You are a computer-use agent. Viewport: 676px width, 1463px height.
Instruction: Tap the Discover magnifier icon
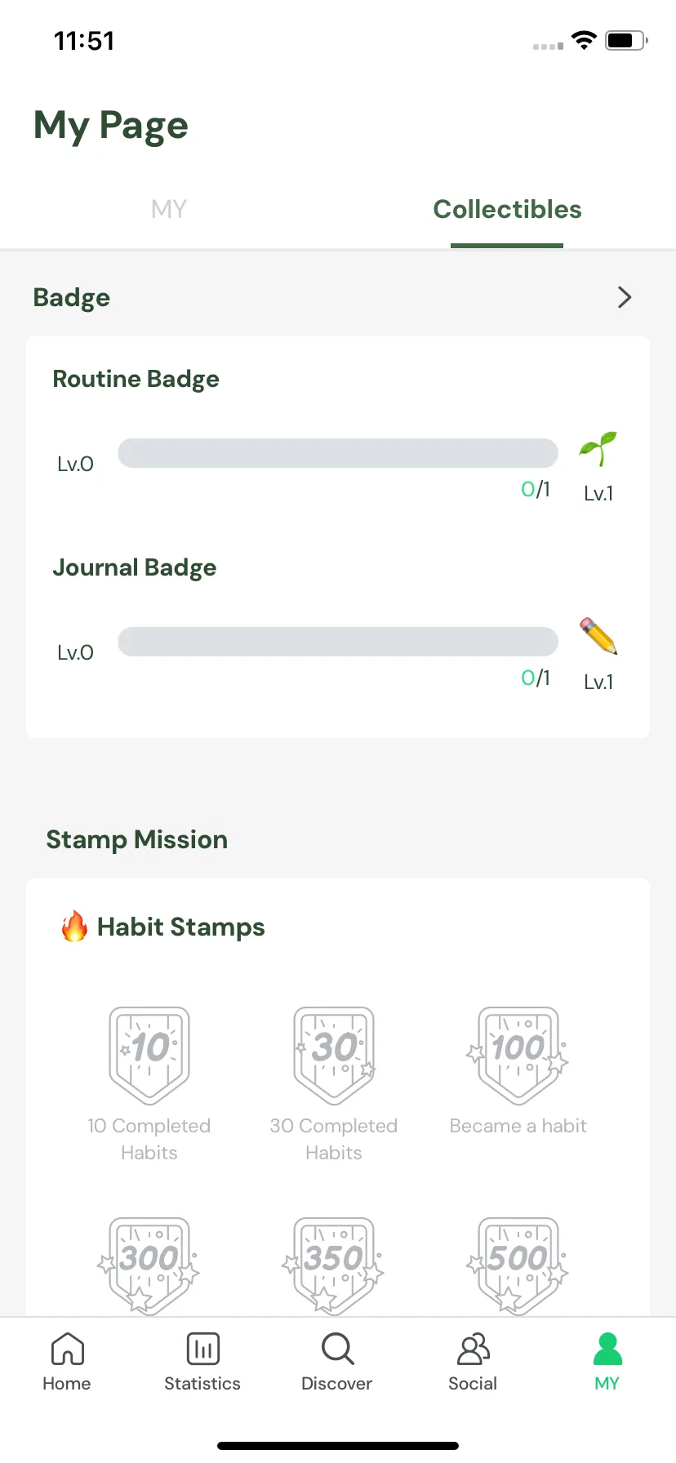pyautogui.click(x=337, y=1349)
